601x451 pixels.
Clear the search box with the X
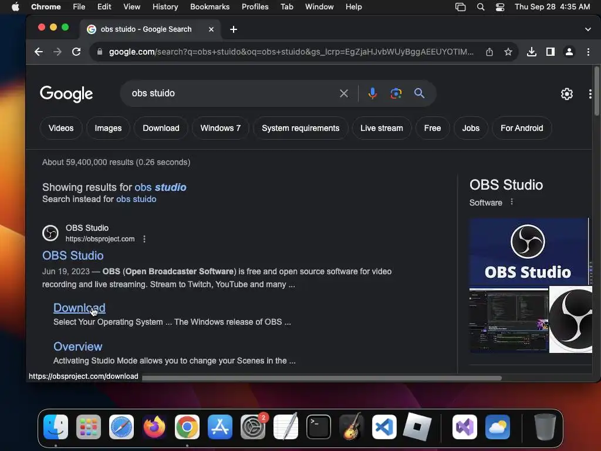344,93
